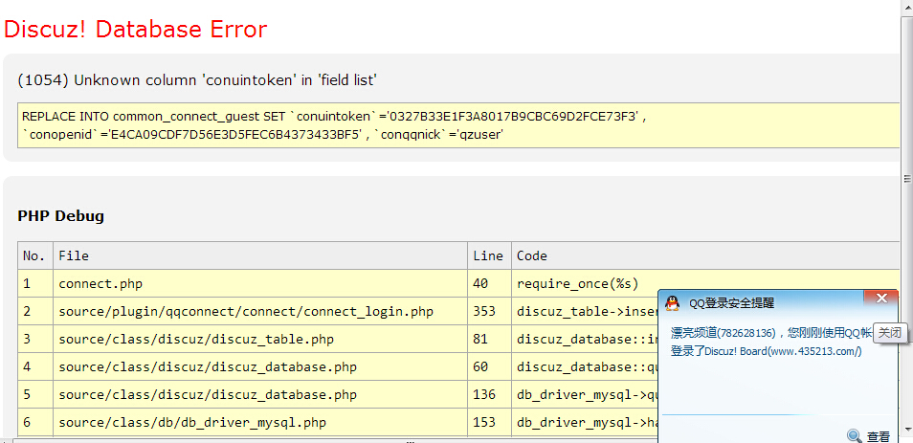913x443 pixels.
Task: Click the 查看 magnifier icon in QQ popup
Action: click(854, 436)
